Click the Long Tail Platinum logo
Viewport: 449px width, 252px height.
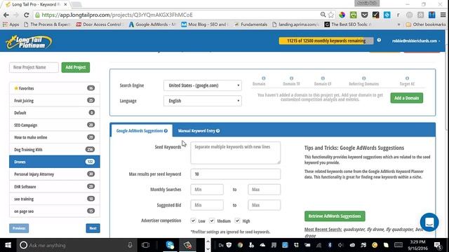pyautogui.click(x=29, y=42)
